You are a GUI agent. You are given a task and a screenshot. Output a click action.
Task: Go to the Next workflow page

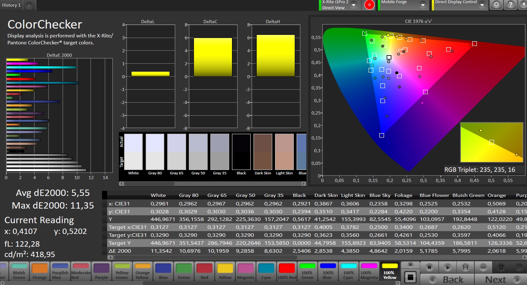tap(500, 280)
